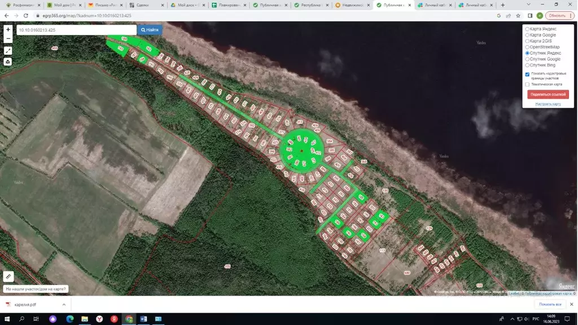Reload the current page

pyautogui.click(x=26, y=15)
